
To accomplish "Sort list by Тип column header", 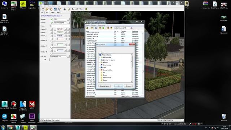I will [x=115, y=31].
